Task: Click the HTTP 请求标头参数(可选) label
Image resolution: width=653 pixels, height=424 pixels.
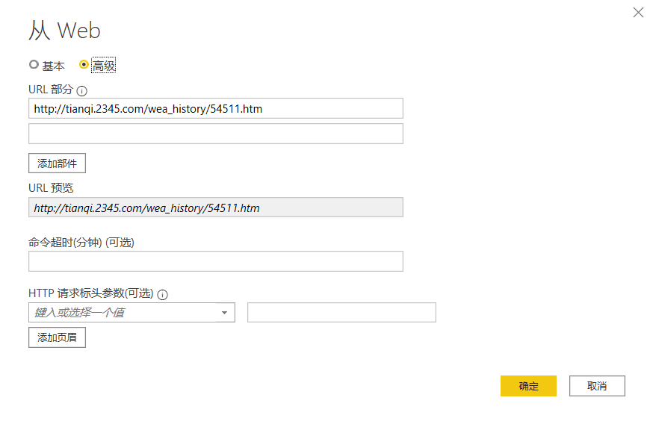Action: 91,293
